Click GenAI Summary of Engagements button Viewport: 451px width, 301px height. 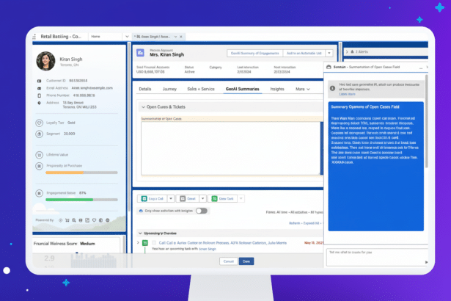tap(255, 53)
